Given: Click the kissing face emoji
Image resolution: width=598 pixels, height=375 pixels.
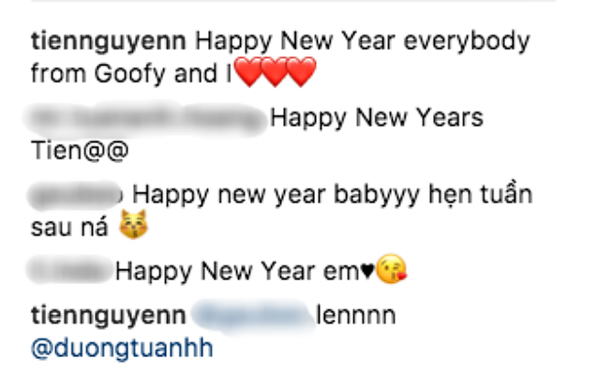Looking at the screenshot, I should point(391,268).
